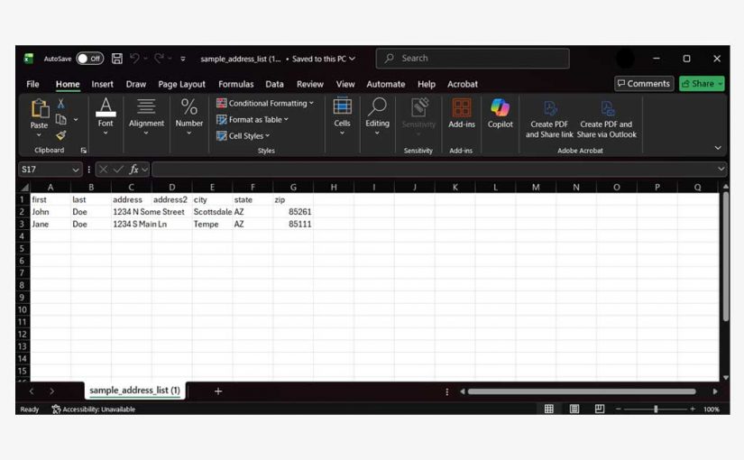
Task: Open the Acrobat tab
Action: pyautogui.click(x=463, y=84)
